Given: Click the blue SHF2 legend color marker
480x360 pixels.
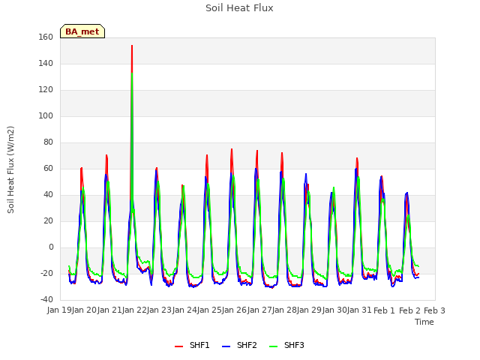Looking at the screenshot, I should coord(226,346).
